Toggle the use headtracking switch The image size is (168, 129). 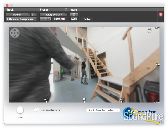click(37, 110)
